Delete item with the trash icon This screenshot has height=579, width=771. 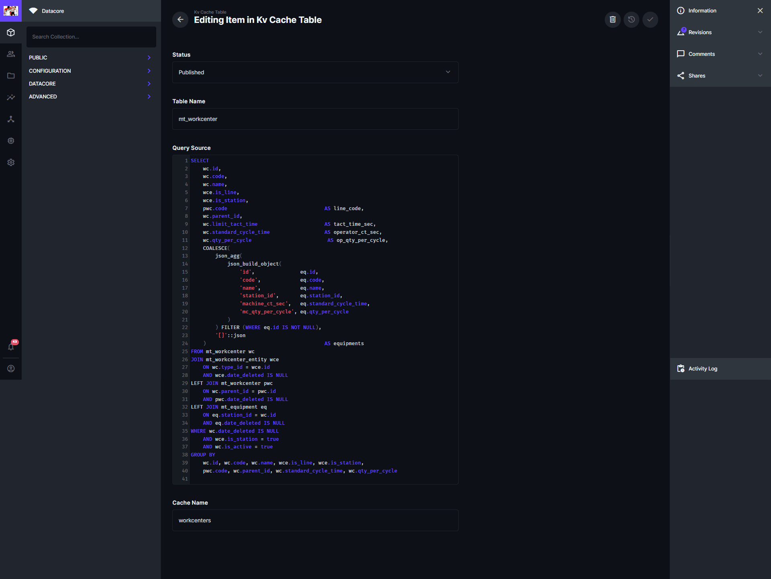tap(612, 20)
